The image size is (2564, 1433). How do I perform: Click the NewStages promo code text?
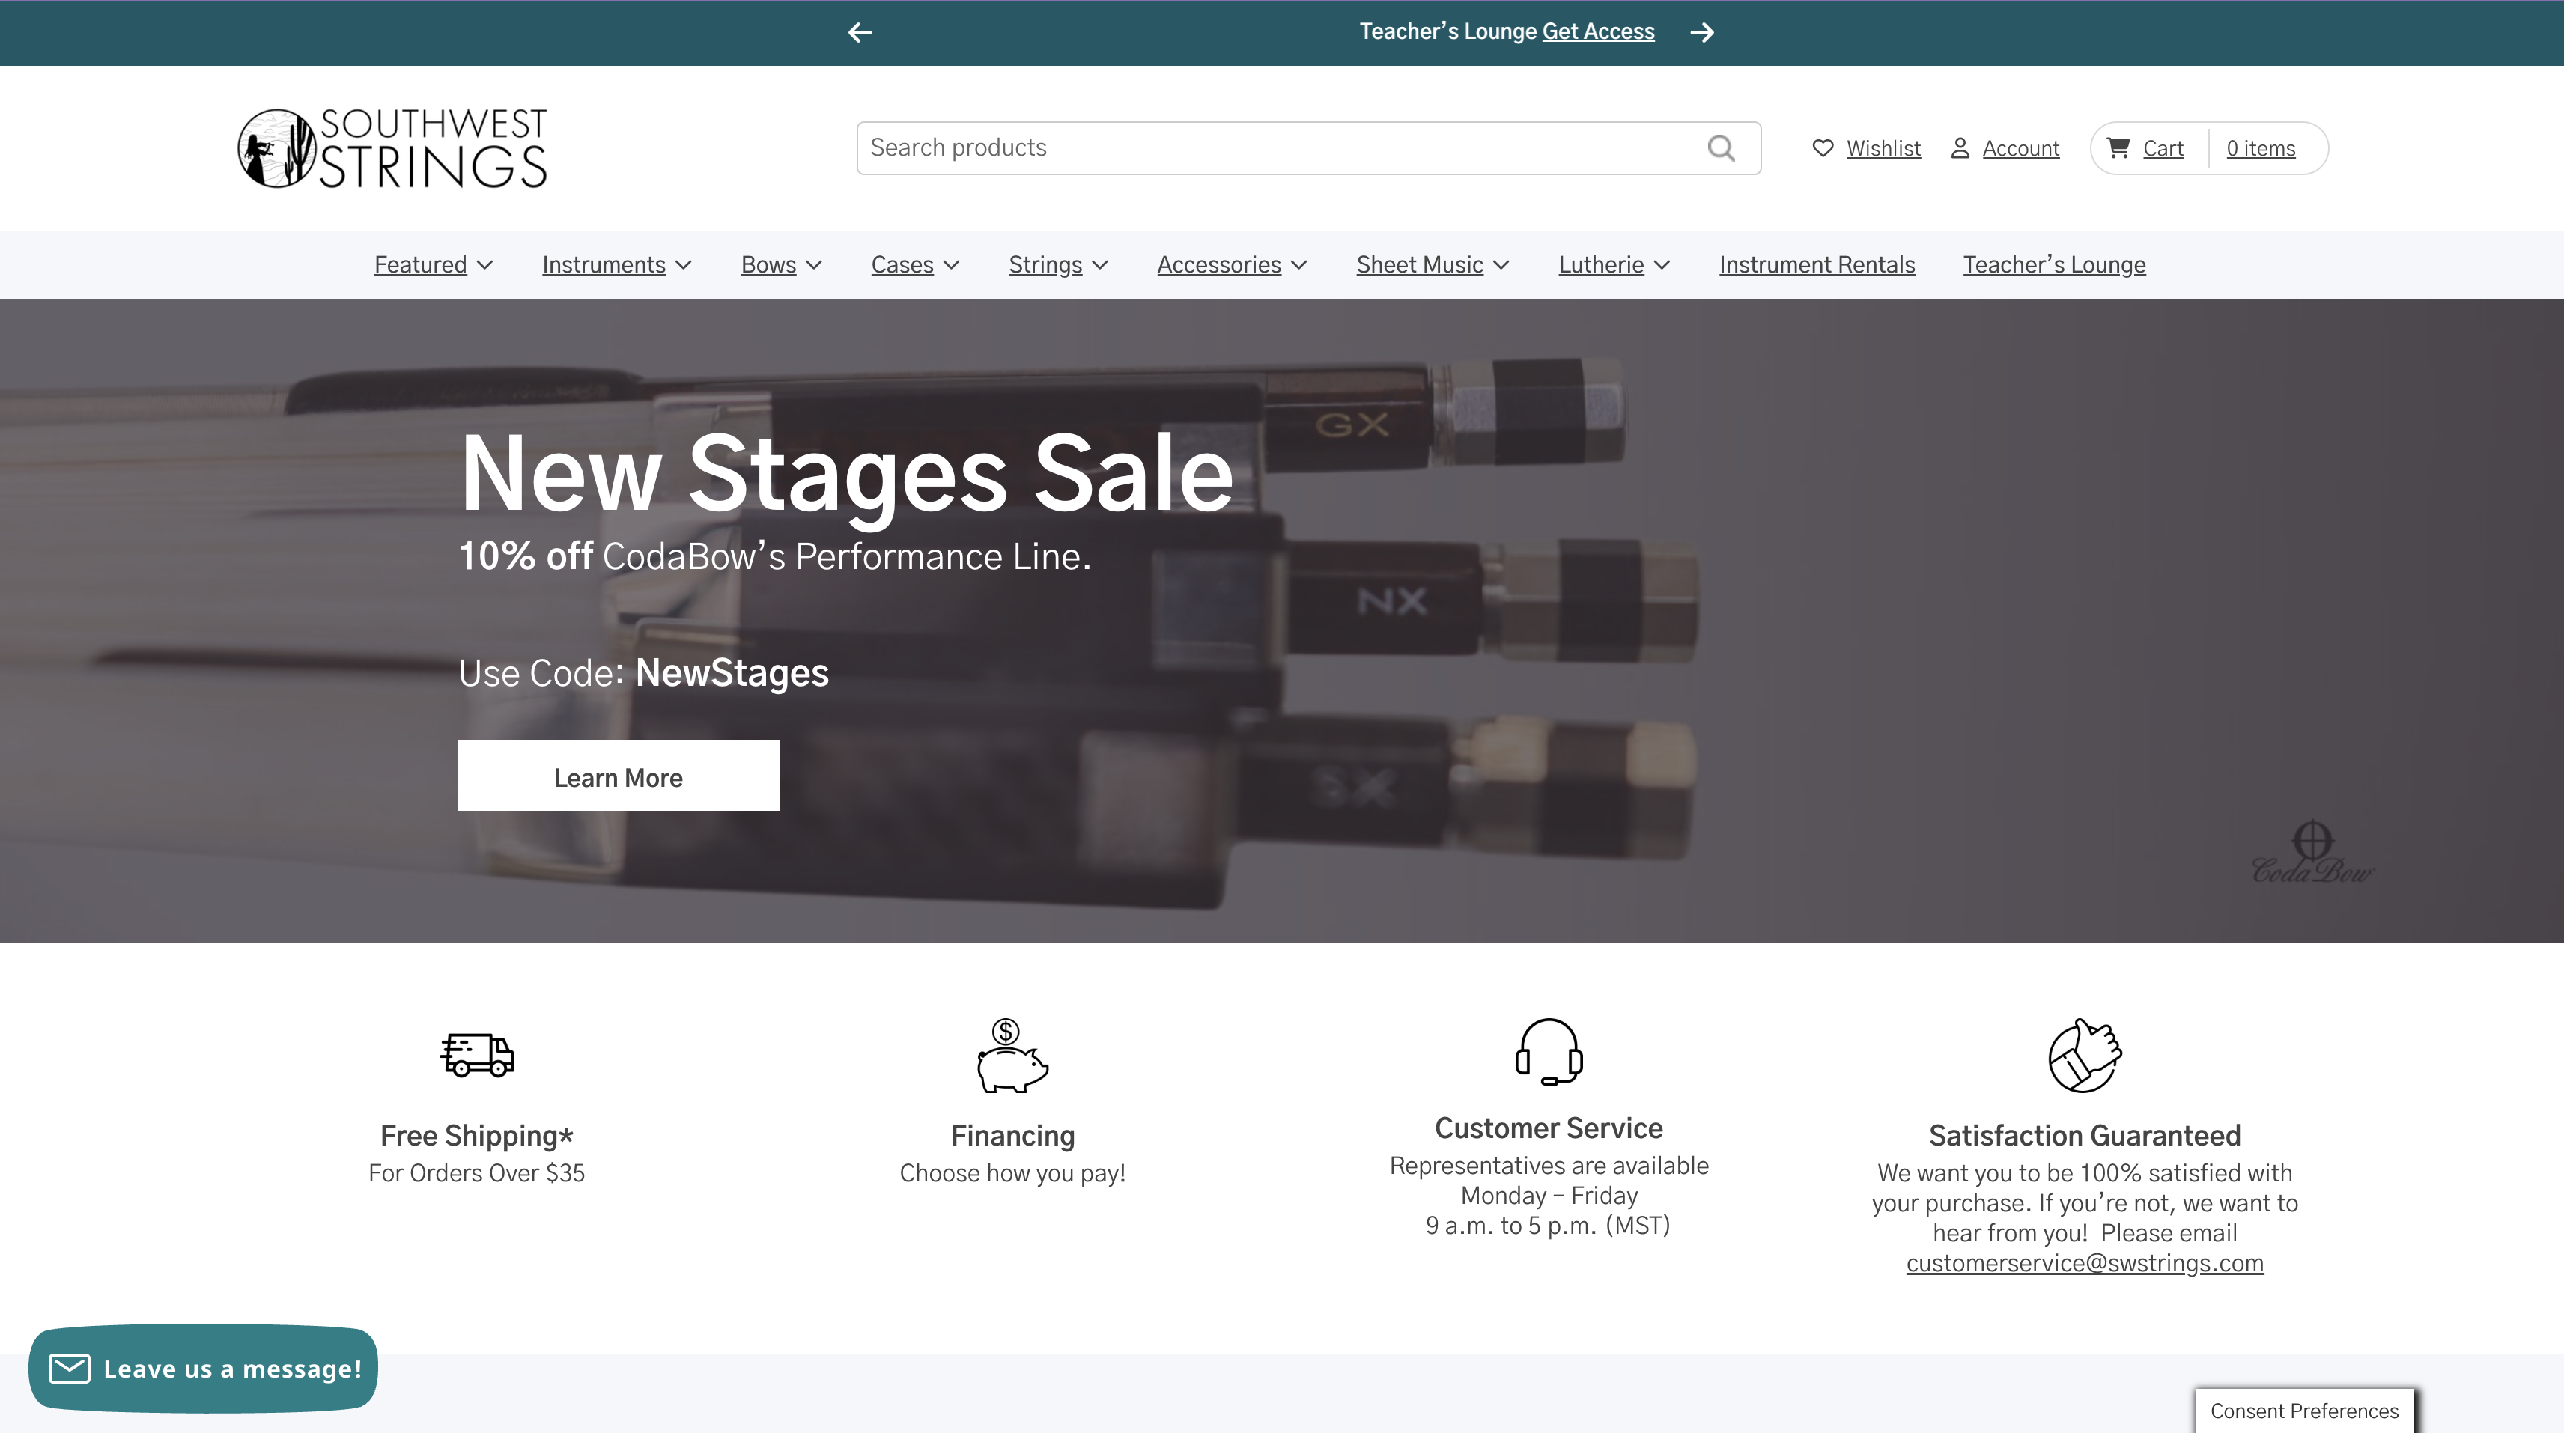pyautogui.click(x=732, y=673)
